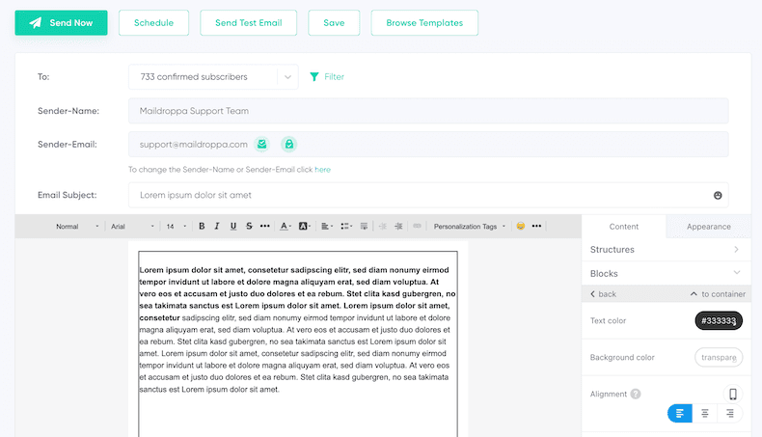The width and height of the screenshot is (762, 437).
Task: Select right alignment in the sidebar
Action: 730,413
